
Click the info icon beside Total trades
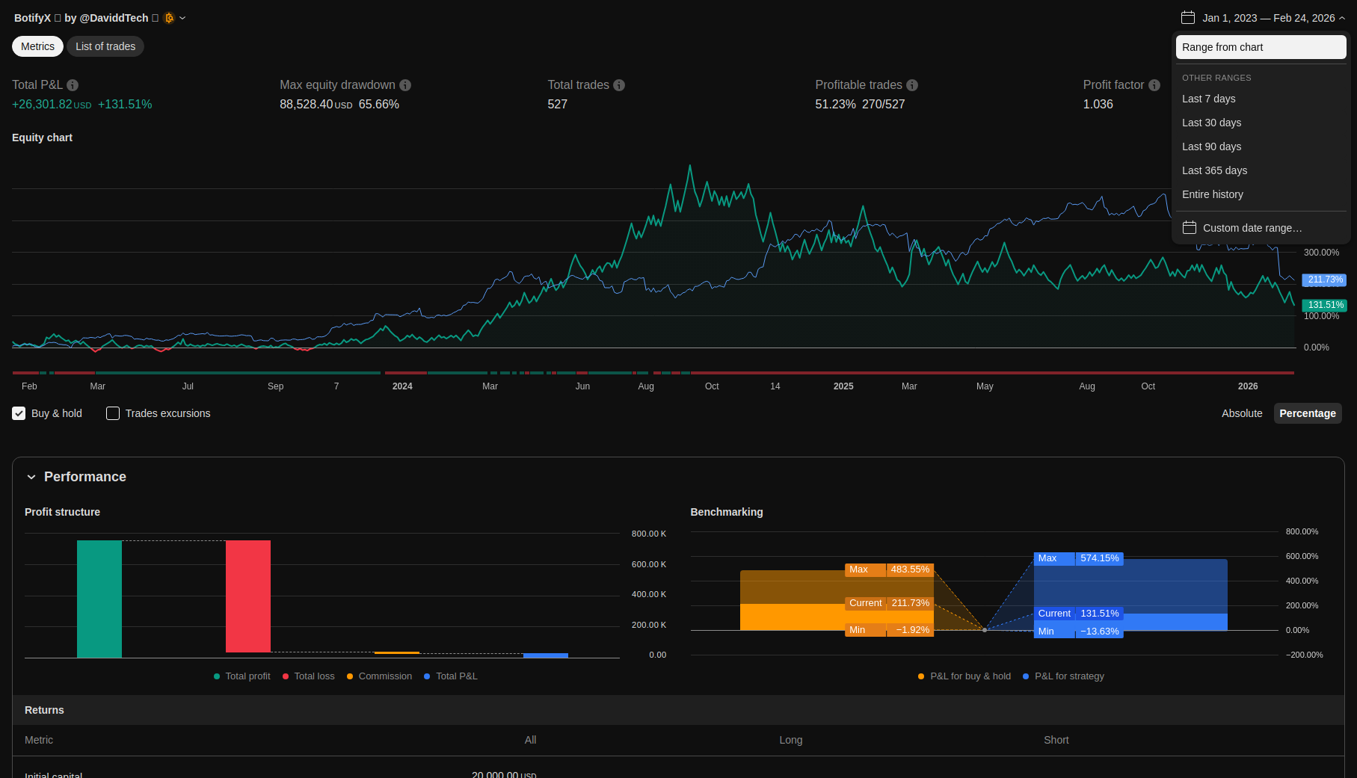(619, 85)
